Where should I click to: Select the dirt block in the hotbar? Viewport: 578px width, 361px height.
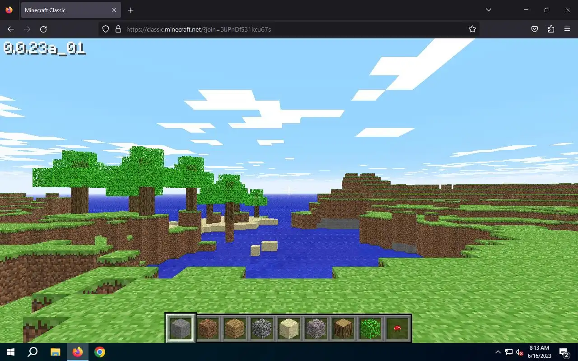208,328
